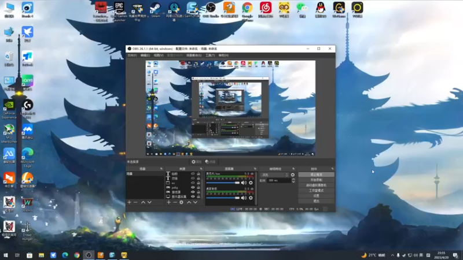Open MSI Afterburner desktop icon

point(9,133)
